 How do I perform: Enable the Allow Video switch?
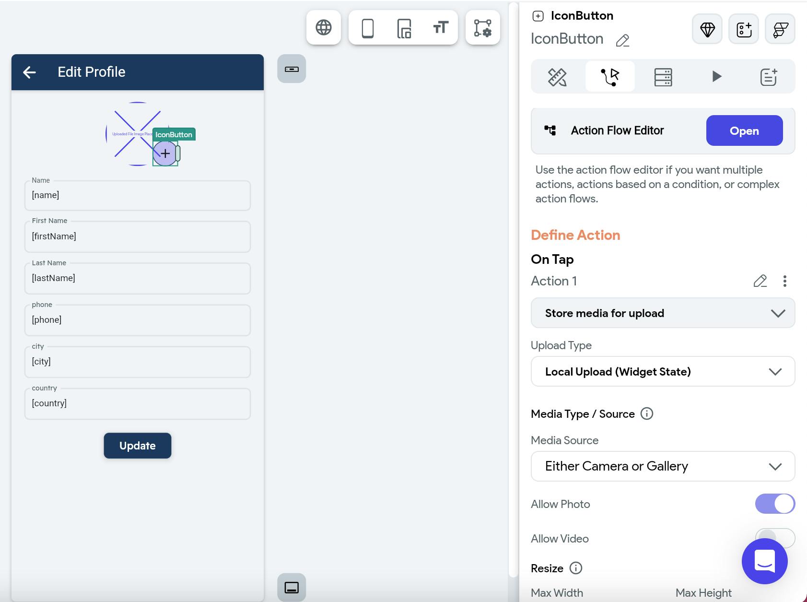[x=775, y=538]
